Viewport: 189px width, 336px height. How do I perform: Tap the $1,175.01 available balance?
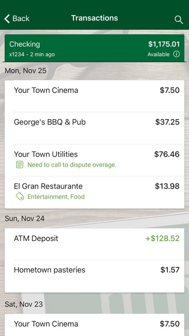coord(164,44)
